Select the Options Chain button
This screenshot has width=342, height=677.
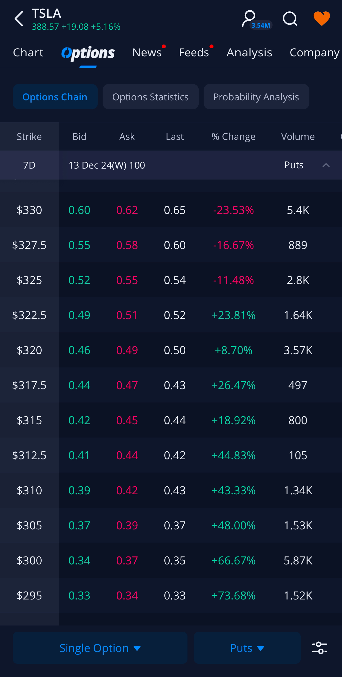click(x=55, y=97)
